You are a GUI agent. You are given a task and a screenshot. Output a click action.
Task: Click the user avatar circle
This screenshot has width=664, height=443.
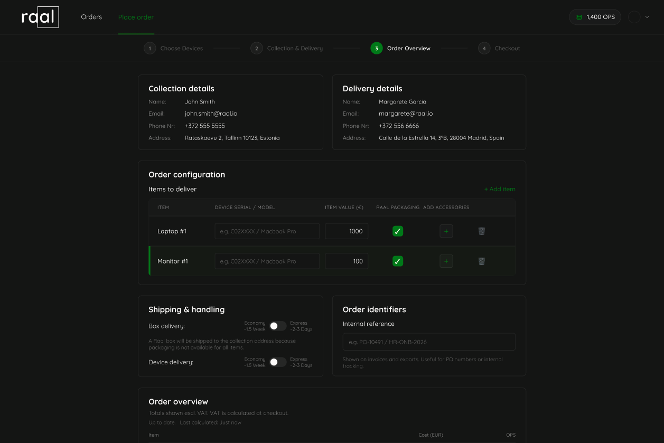click(x=634, y=17)
